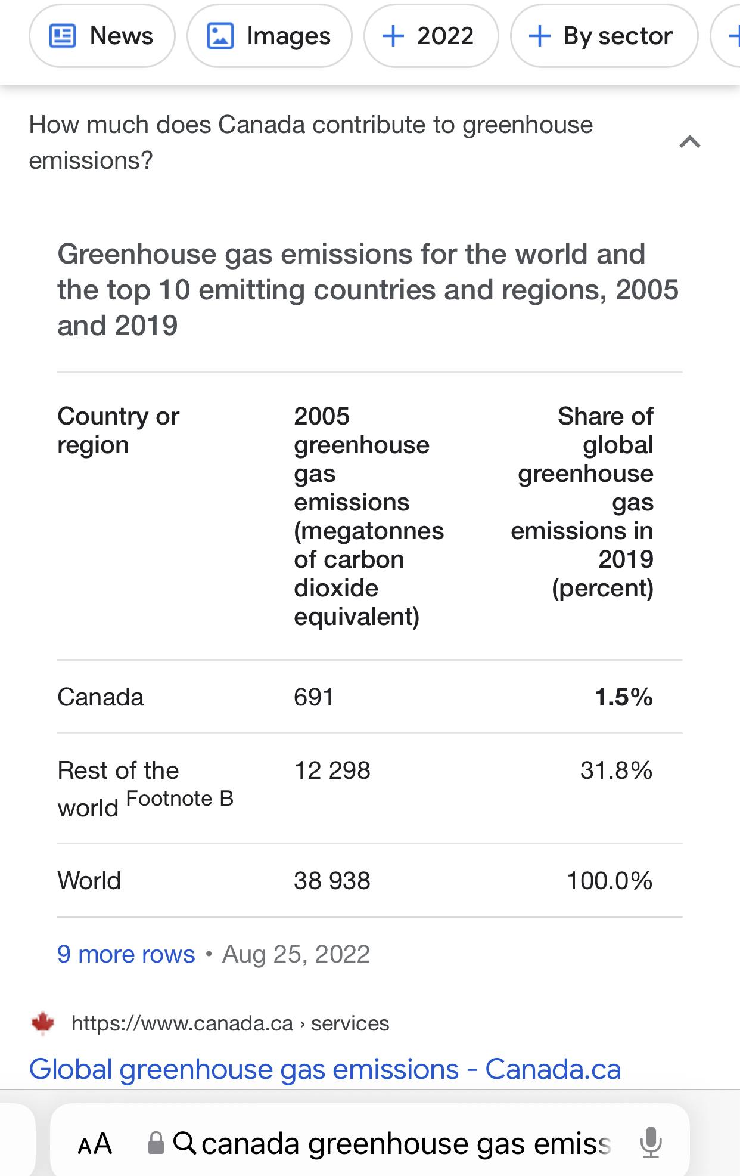Screen dimensions: 740x1176
Task: Tap plus icon beside 2022
Action: 393,36
